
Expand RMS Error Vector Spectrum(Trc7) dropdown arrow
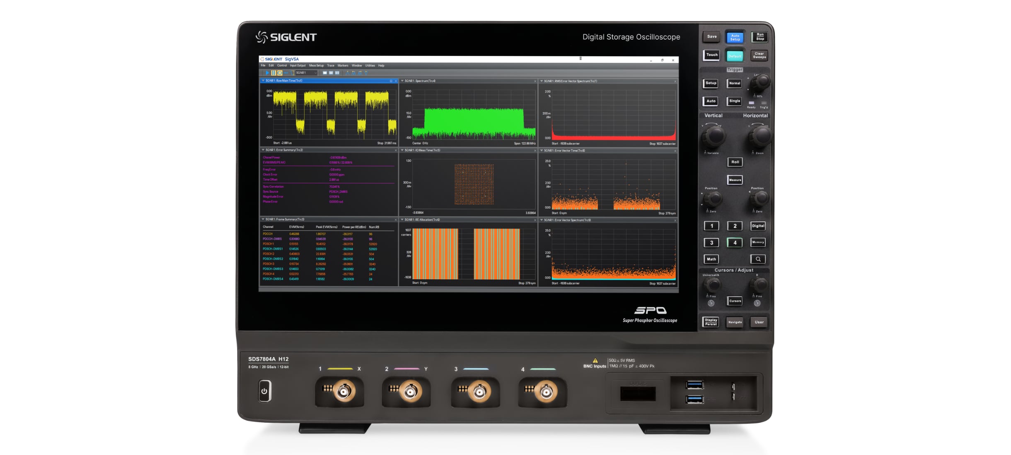point(541,81)
